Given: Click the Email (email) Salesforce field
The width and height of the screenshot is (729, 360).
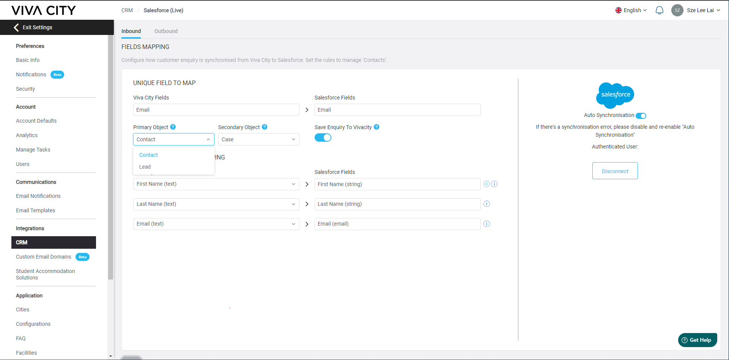Looking at the screenshot, I should 398,224.
